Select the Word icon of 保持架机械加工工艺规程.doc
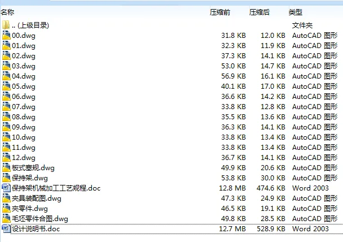The image size is (343, 242). click(6, 188)
